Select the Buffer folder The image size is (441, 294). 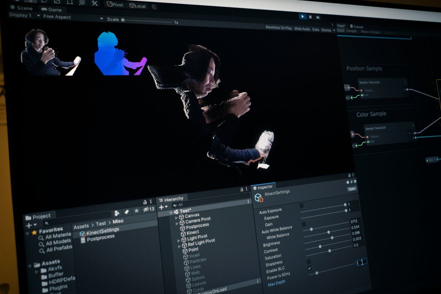(52, 276)
